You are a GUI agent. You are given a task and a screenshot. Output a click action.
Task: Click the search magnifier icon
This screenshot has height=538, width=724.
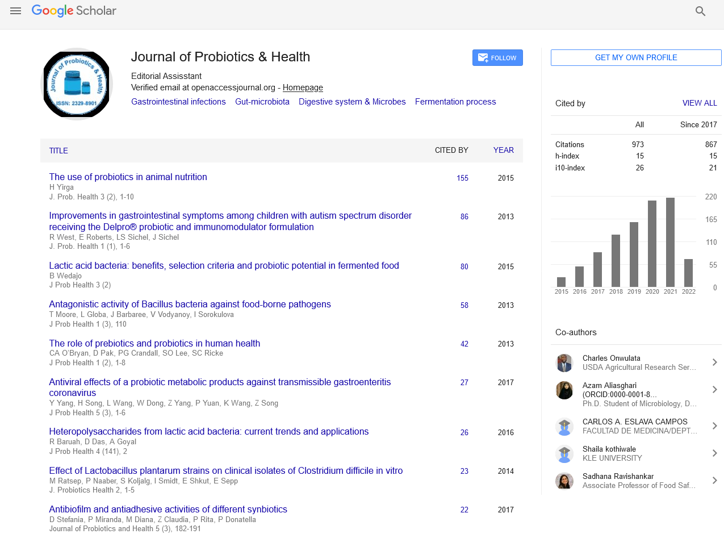coord(700,11)
